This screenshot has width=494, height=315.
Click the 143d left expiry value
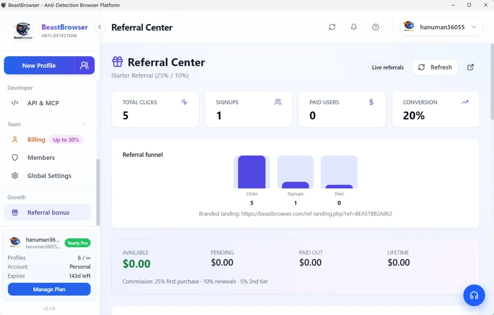pyautogui.click(x=80, y=276)
